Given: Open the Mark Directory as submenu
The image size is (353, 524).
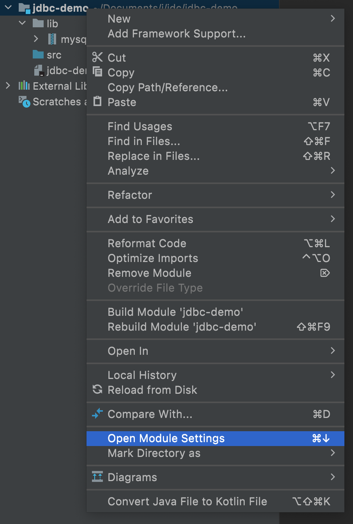Looking at the screenshot, I should point(156,453).
